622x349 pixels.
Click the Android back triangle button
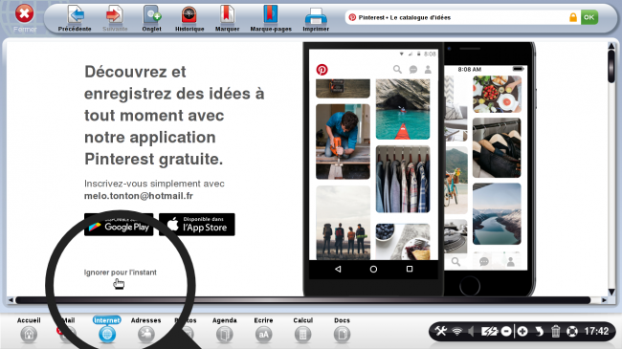click(338, 269)
